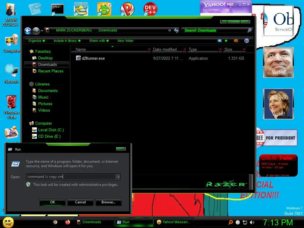This screenshot has height=228, width=304.
Task: Refresh the Downloads folder address bar
Action: pos(176,30)
